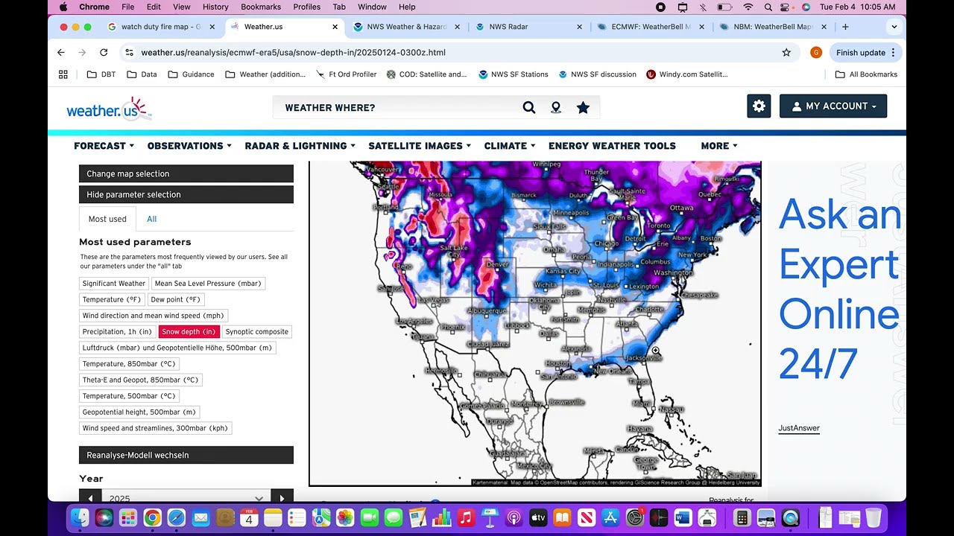Expand the SATELLITE IMAGES menu

420,146
